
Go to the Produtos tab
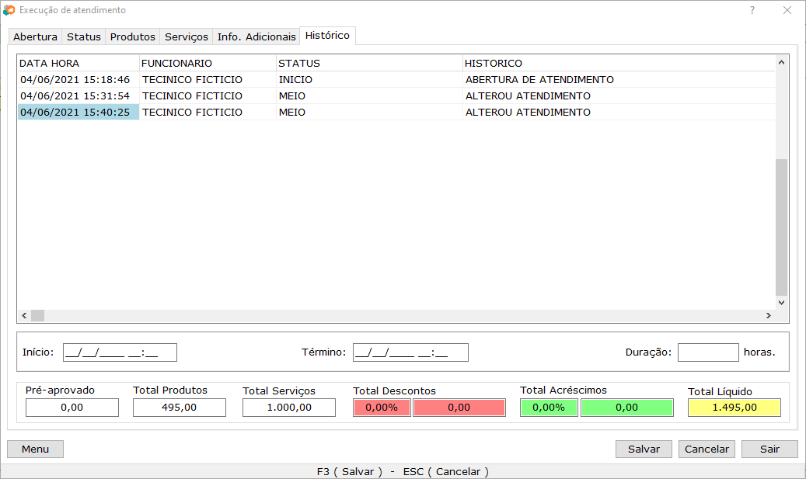[x=133, y=36]
